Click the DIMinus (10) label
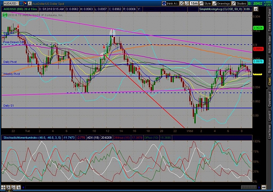273x192 pixels. click(x=121, y=138)
